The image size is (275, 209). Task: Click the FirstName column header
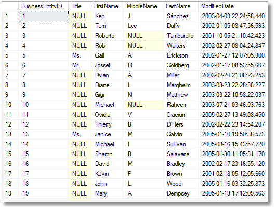click(108, 6)
